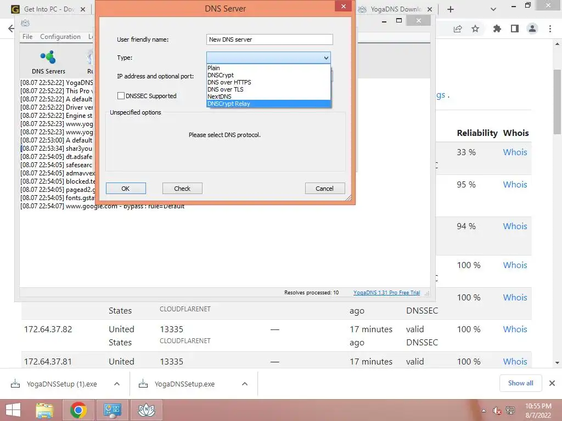Viewport: 562px width, 421px height.
Task: Open Chrome extensions puzzle icon
Action: [x=497, y=29]
